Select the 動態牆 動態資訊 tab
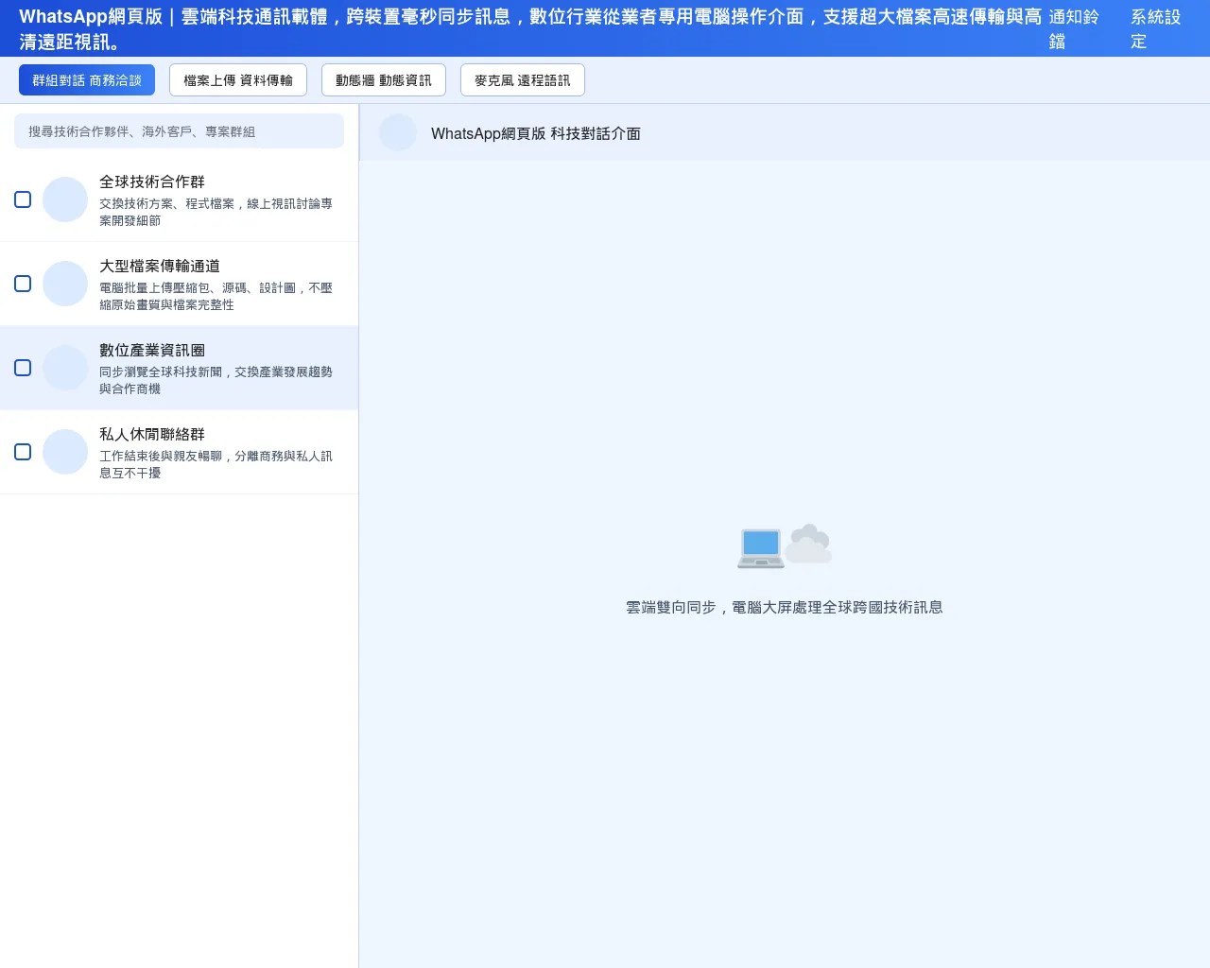This screenshot has height=968, width=1210. tap(384, 80)
